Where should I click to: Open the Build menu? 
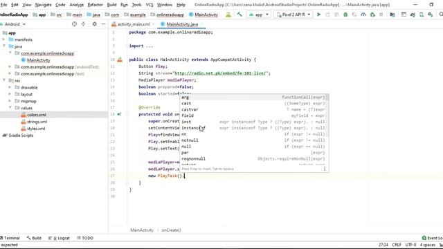coord(111,5)
